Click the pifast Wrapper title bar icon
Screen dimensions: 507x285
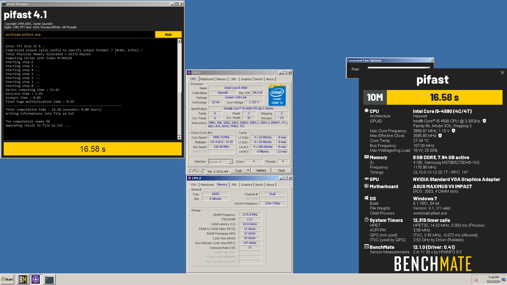point(4,4)
